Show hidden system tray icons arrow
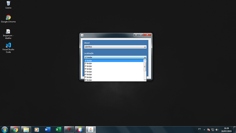This screenshot has height=133, width=236. tap(204, 130)
